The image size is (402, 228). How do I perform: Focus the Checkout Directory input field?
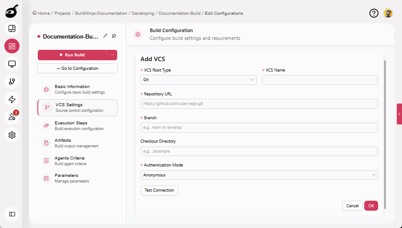click(259, 151)
